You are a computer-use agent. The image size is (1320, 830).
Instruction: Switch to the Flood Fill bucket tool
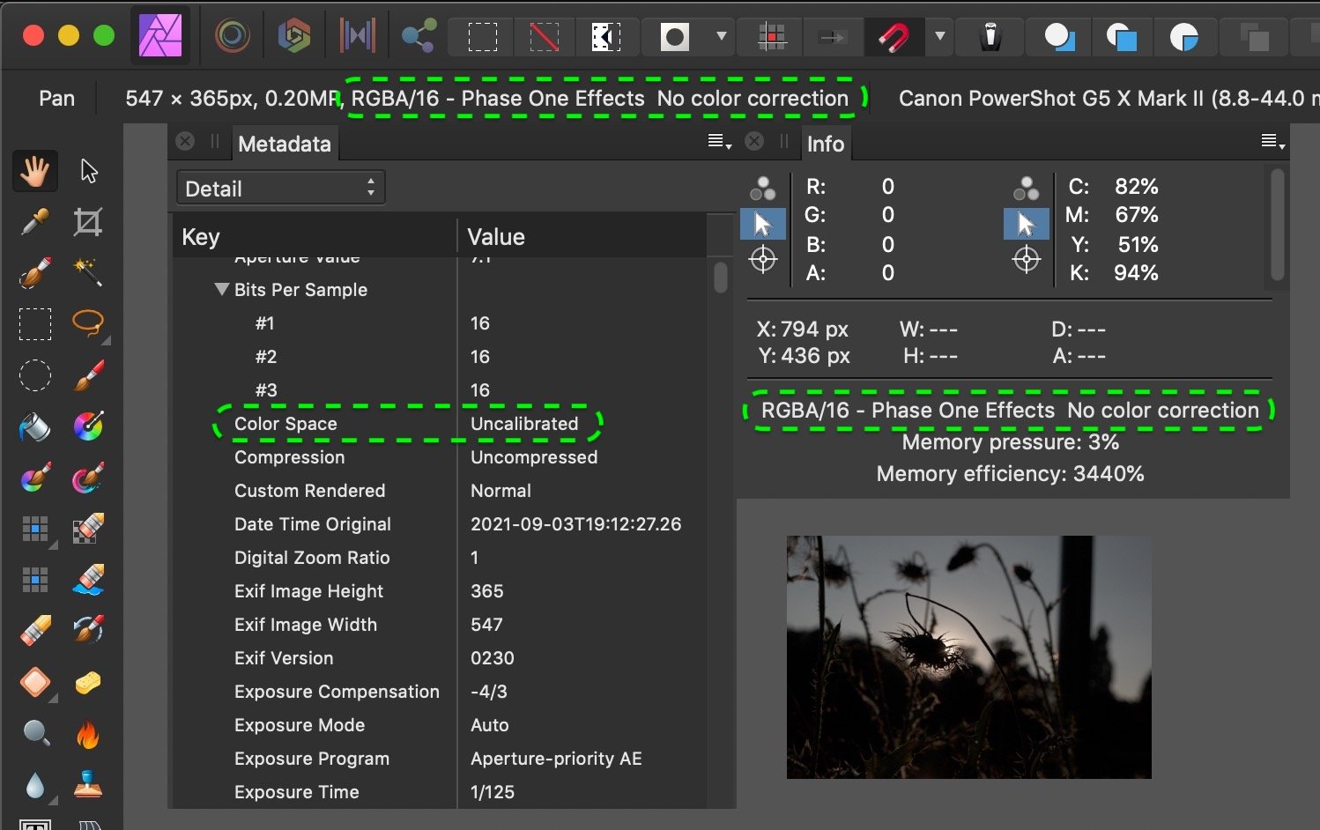coord(35,427)
